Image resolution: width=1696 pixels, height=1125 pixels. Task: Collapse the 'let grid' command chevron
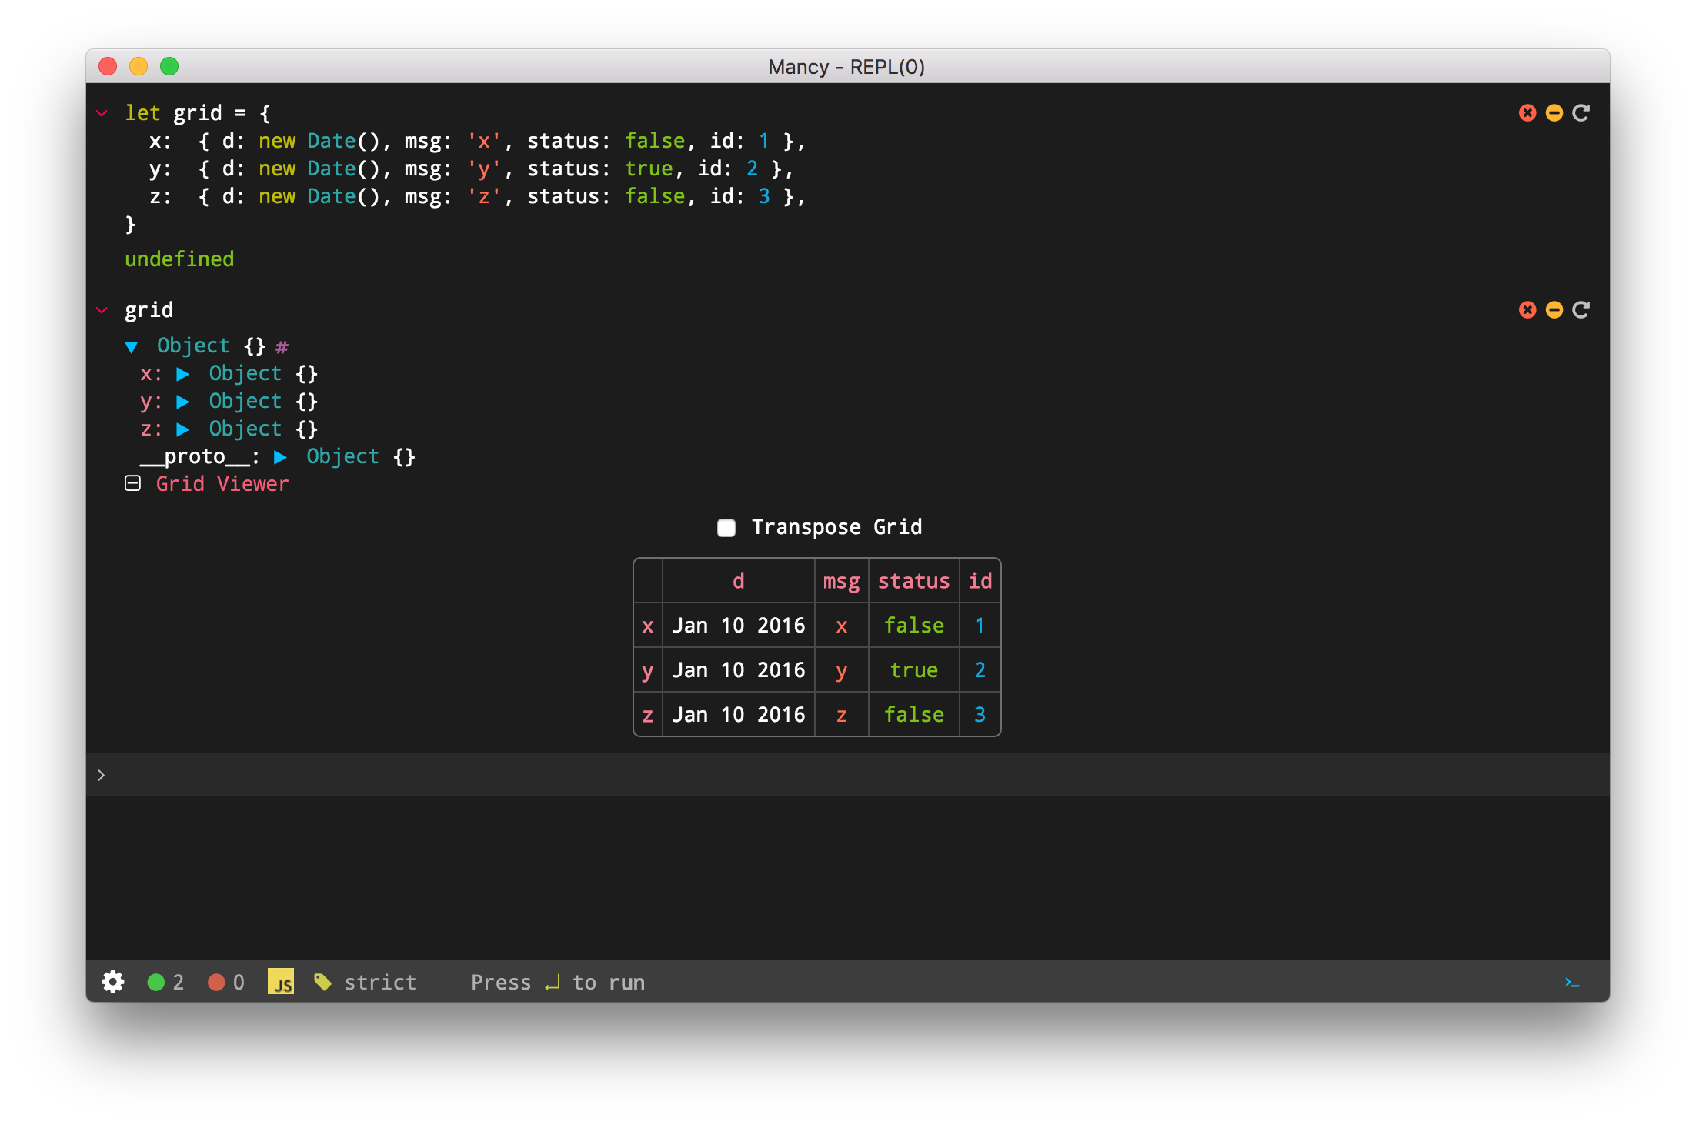pyautogui.click(x=102, y=113)
